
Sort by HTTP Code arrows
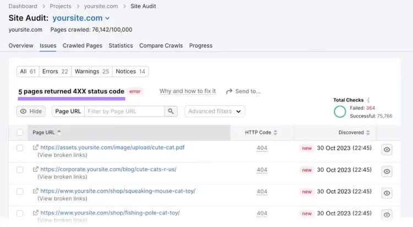275,132
